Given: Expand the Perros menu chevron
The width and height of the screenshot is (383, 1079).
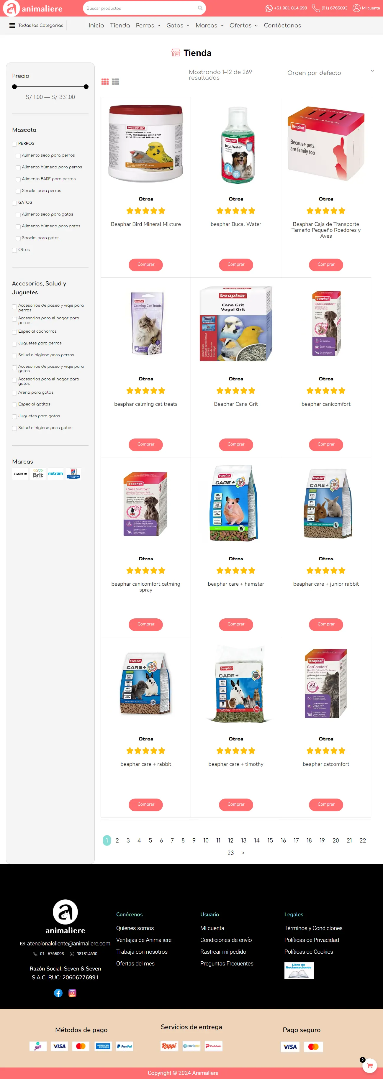Looking at the screenshot, I should coord(159,26).
